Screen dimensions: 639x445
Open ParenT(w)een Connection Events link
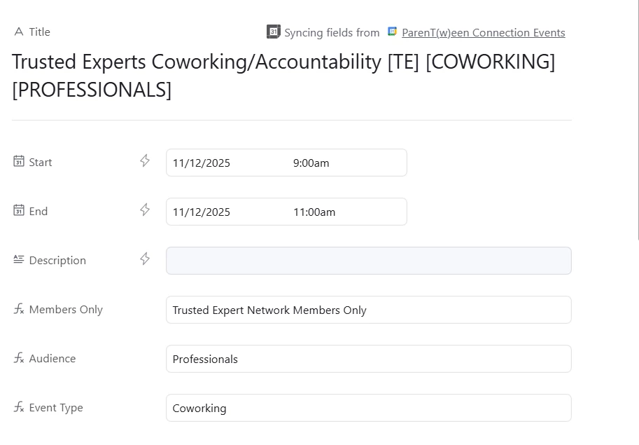click(484, 33)
